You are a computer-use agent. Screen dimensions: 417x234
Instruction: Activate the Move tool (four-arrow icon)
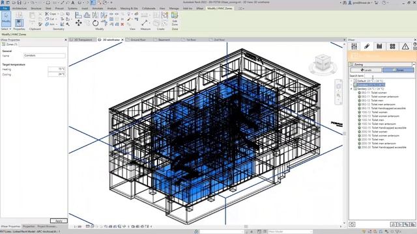click(78, 23)
